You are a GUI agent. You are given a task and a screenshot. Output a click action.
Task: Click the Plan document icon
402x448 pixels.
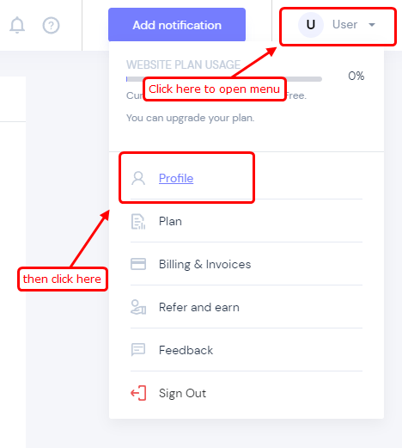tap(138, 222)
